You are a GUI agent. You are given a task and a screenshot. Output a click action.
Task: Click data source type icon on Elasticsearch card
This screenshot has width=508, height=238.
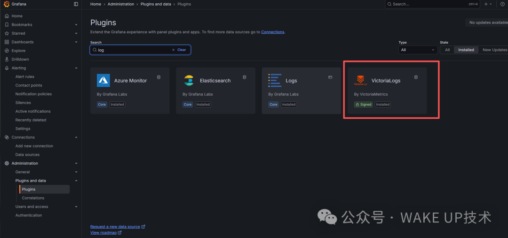tap(245, 77)
